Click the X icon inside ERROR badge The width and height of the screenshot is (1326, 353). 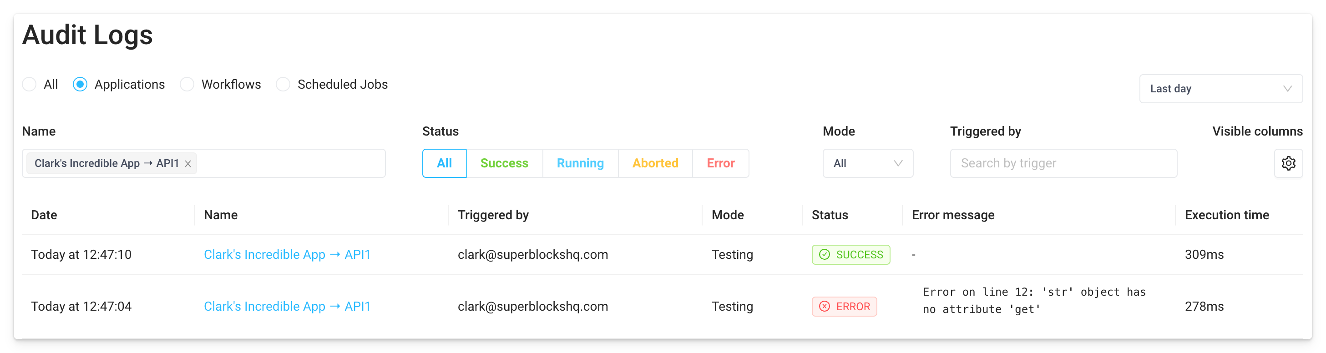[x=824, y=306]
